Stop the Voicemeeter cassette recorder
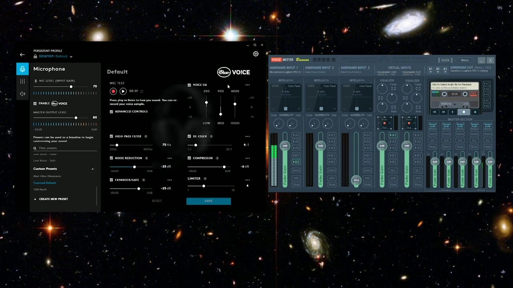This screenshot has width=513, height=288. coord(464,112)
